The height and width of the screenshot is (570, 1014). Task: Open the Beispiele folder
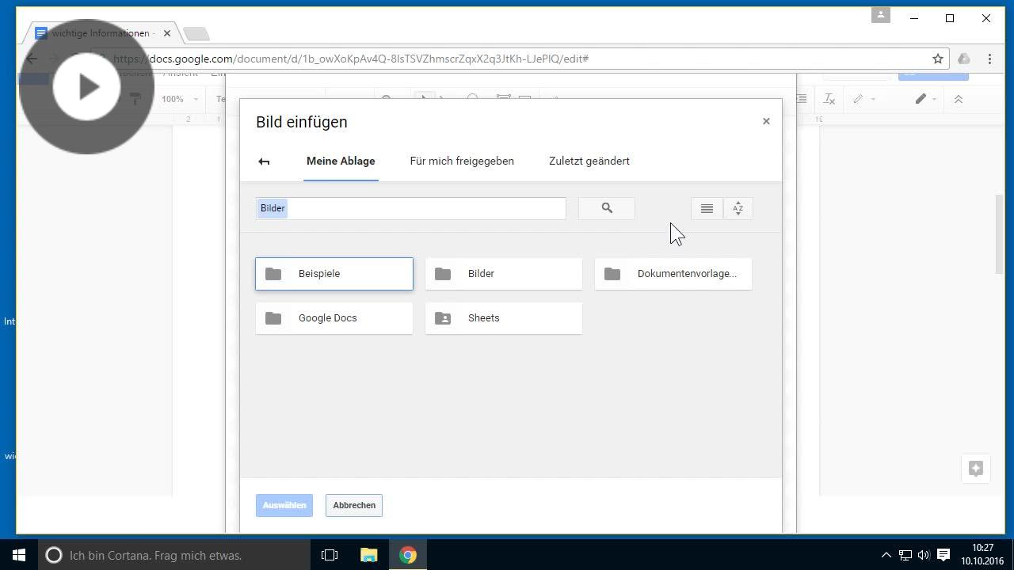click(334, 273)
